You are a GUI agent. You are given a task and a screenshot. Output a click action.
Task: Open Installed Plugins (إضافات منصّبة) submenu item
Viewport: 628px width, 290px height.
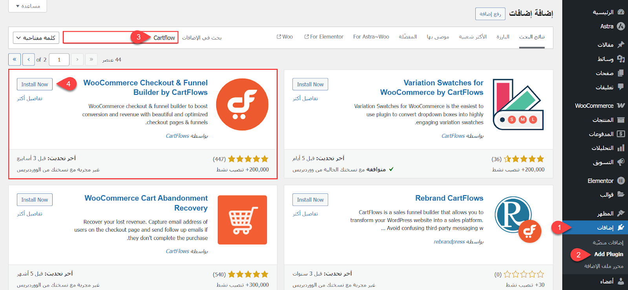608,243
